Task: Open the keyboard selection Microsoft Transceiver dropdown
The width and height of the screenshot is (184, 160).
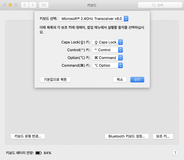Action: (x=94, y=19)
